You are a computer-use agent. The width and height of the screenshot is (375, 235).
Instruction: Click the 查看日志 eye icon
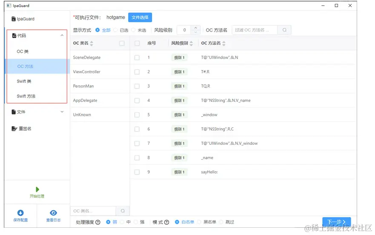[53, 213]
